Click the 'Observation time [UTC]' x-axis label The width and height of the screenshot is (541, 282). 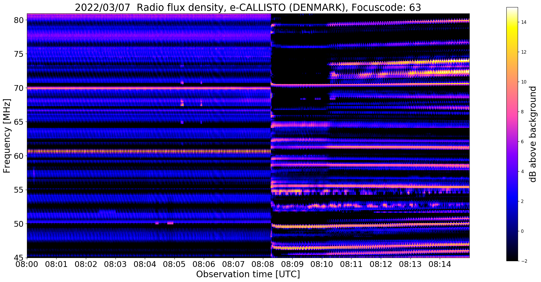248,274
